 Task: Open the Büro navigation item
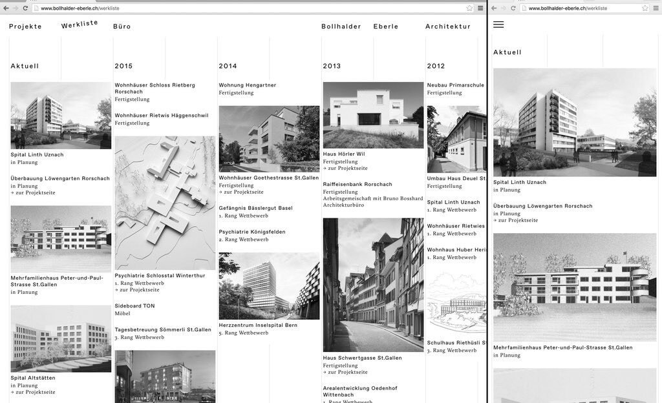(122, 26)
